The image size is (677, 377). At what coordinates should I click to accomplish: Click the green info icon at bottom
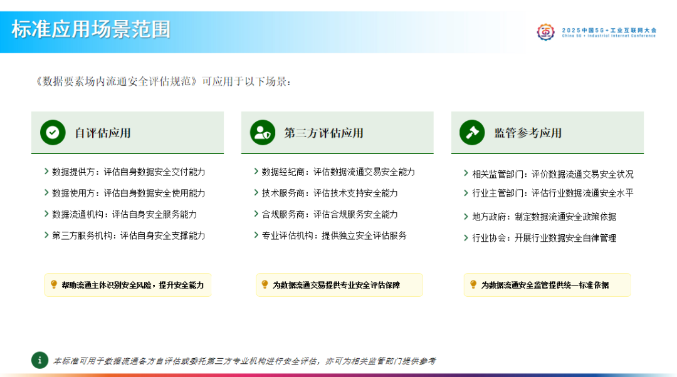[x=39, y=360]
